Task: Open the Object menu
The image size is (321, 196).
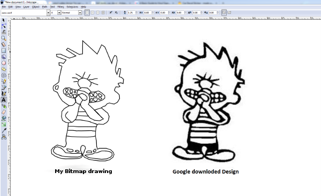Action: click(x=36, y=7)
